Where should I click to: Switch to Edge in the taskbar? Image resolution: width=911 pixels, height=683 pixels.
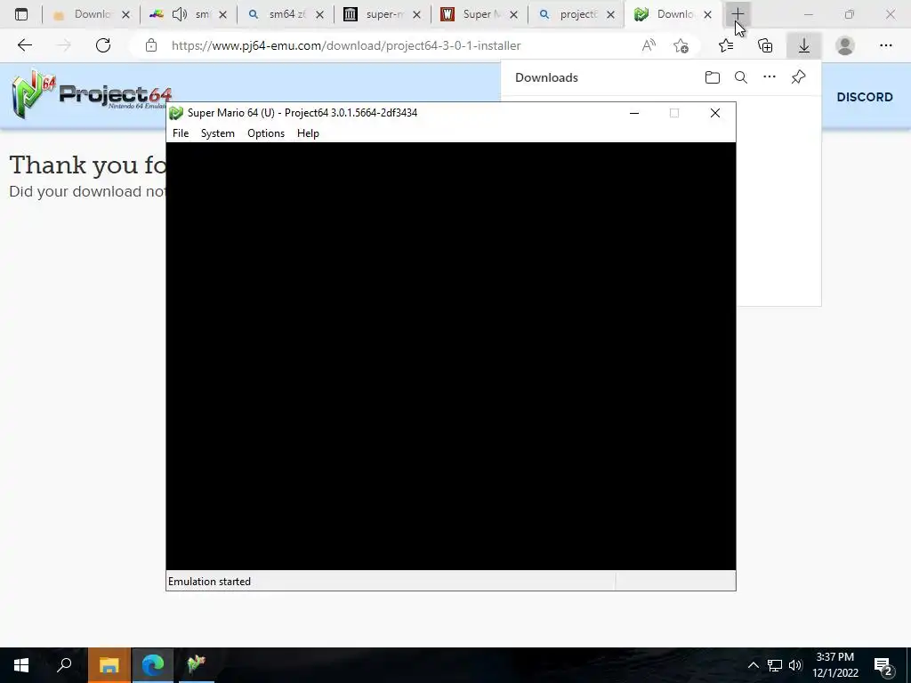click(x=153, y=665)
